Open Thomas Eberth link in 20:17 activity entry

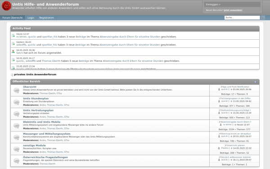click(51, 61)
